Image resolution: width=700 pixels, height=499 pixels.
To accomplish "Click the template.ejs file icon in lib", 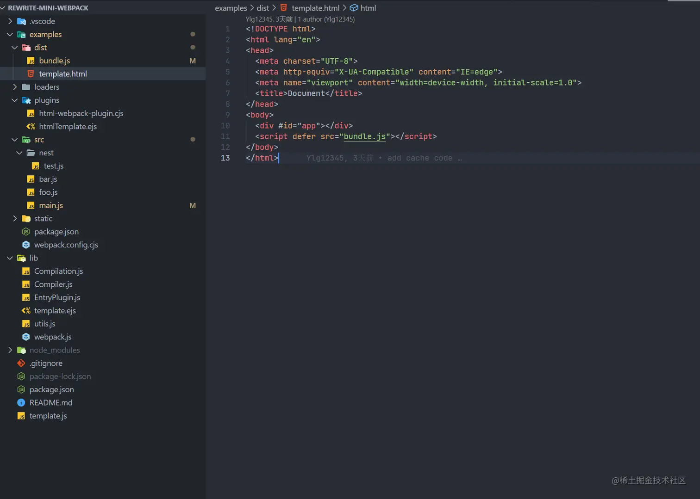I will click(26, 311).
